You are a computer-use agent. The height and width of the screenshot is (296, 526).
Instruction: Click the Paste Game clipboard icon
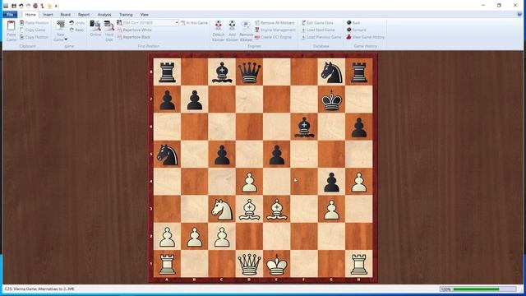pos(11,26)
